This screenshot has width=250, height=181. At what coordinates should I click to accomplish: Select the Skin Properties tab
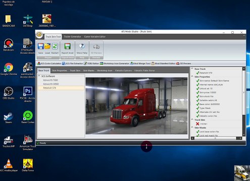coord(60,70)
